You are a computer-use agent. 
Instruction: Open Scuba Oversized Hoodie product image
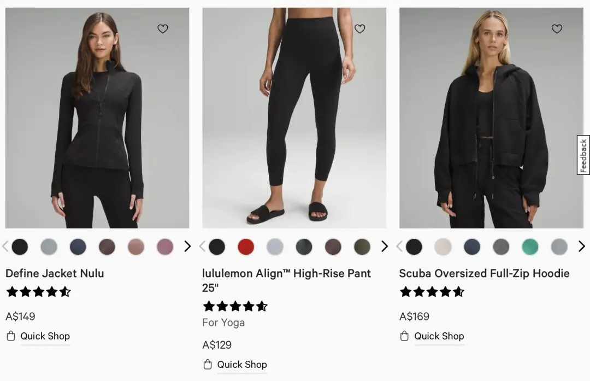coord(491,118)
